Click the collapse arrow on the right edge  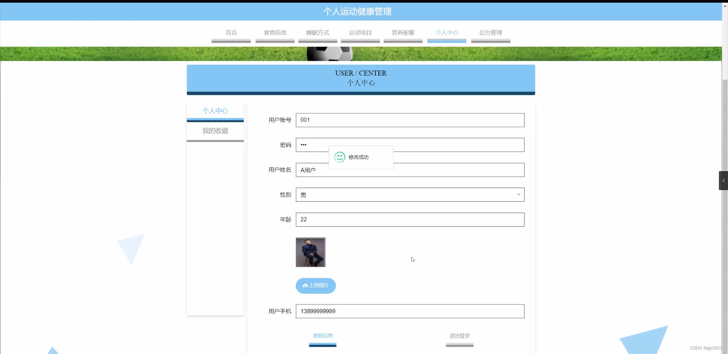point(723,181)
